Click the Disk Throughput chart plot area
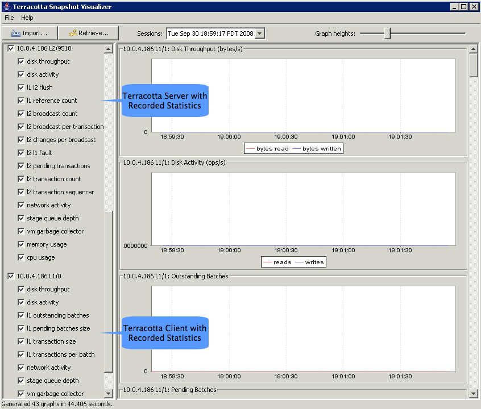 304,95
